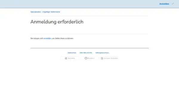Follow the inline anmelden link in message

(x=47, y=38)
